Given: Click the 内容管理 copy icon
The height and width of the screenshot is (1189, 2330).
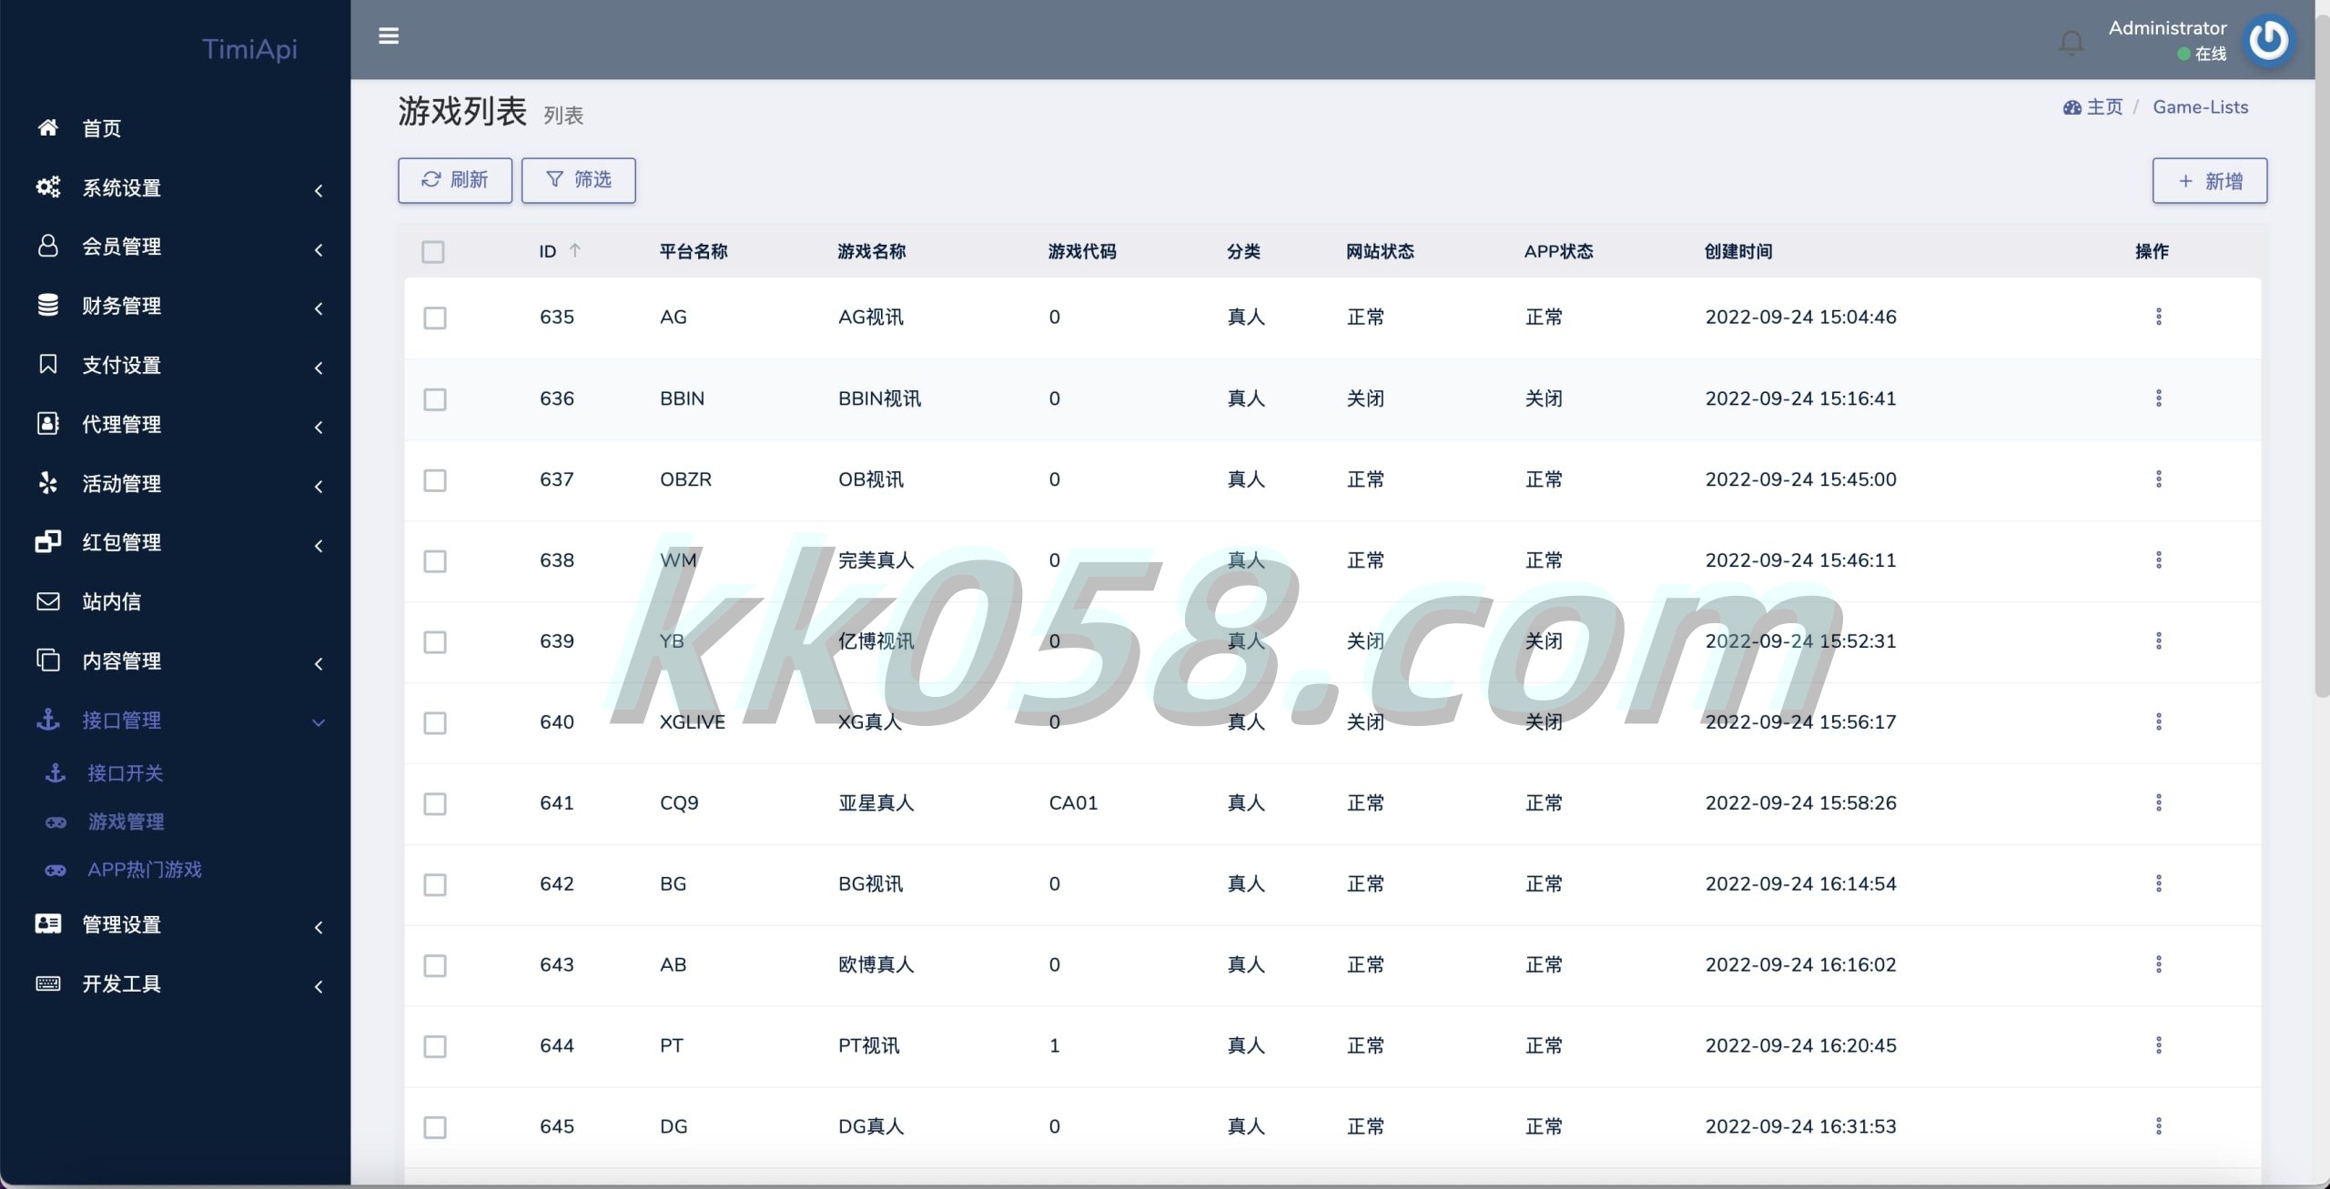Looking at the screenshot, I should tap(48, 660).
